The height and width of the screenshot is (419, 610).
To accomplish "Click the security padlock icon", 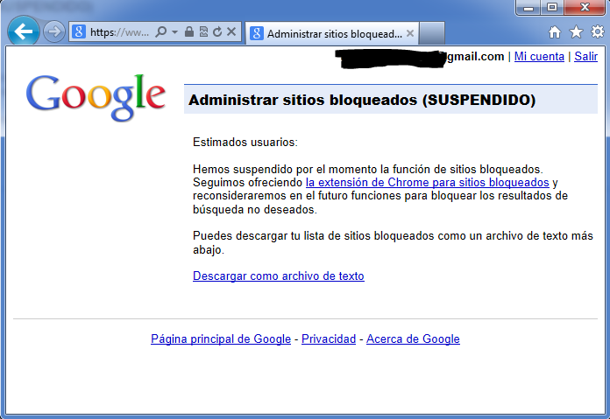I will pyautogui.click(x=189, y=32).
